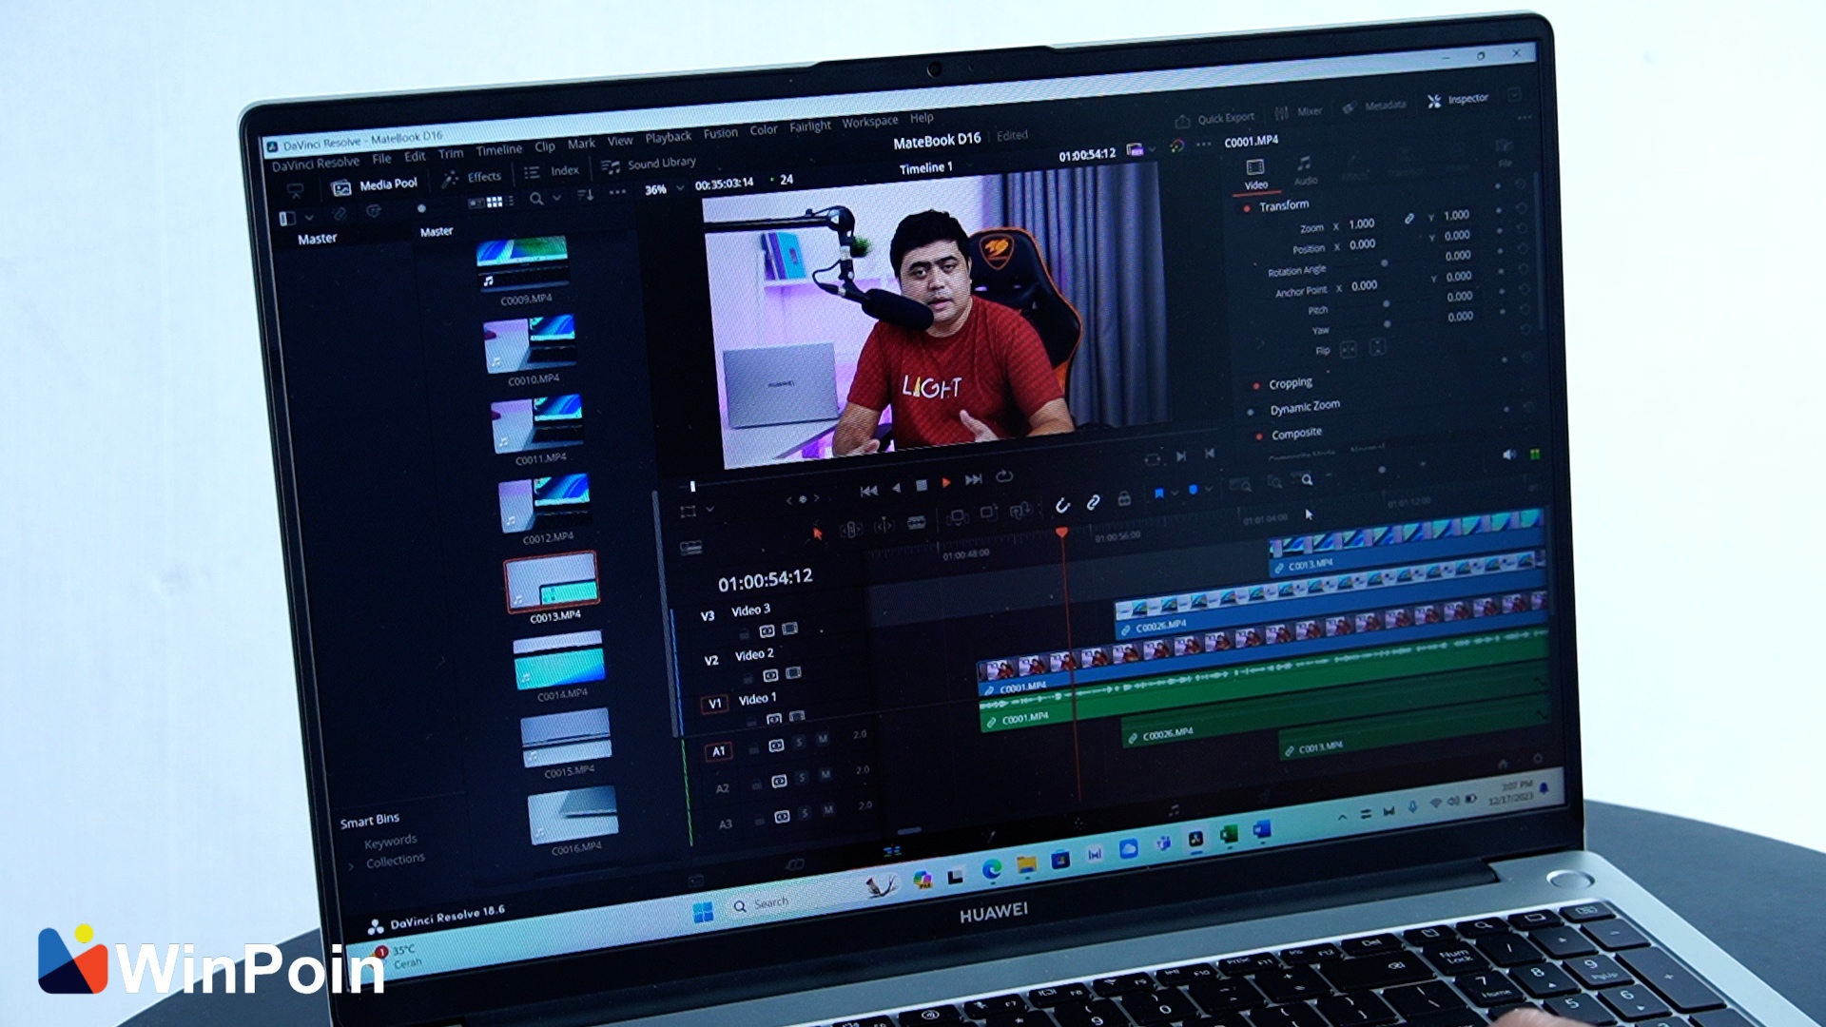Click the Insert Clip icon
Screen dimensions: 1826x1027
point(958,517)
